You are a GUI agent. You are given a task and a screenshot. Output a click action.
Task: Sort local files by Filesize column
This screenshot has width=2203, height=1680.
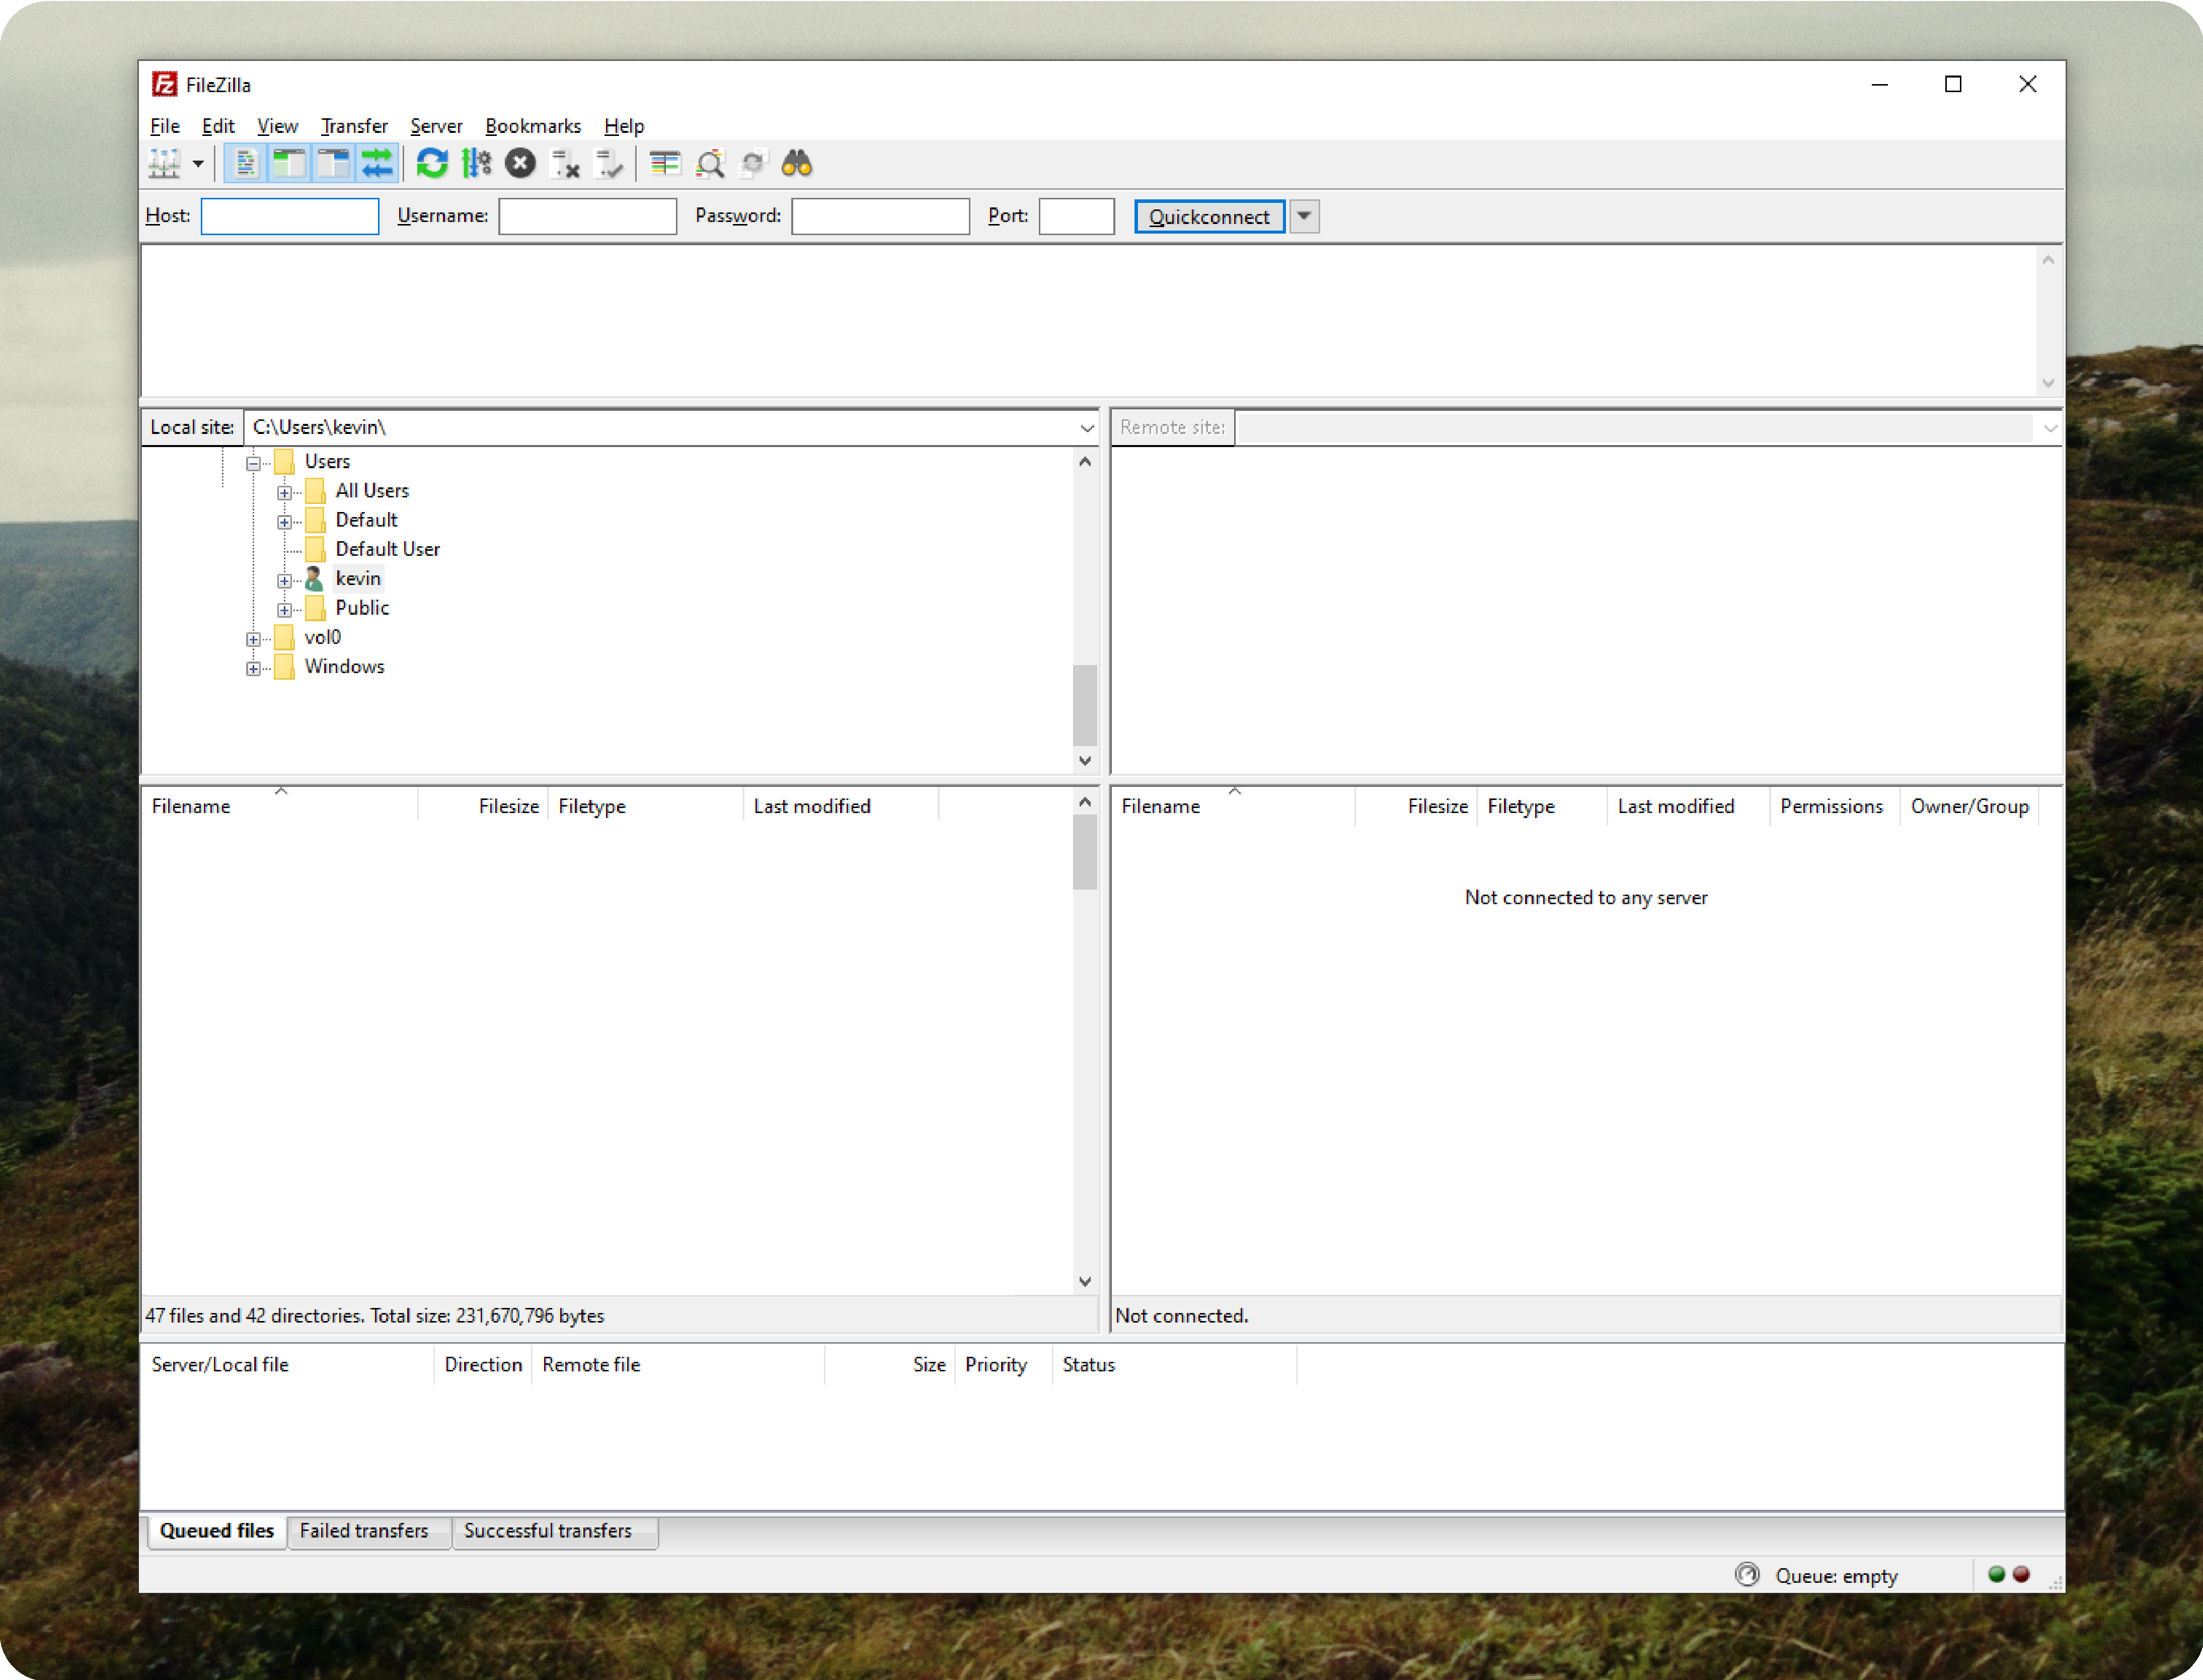(x=484, y=806)
